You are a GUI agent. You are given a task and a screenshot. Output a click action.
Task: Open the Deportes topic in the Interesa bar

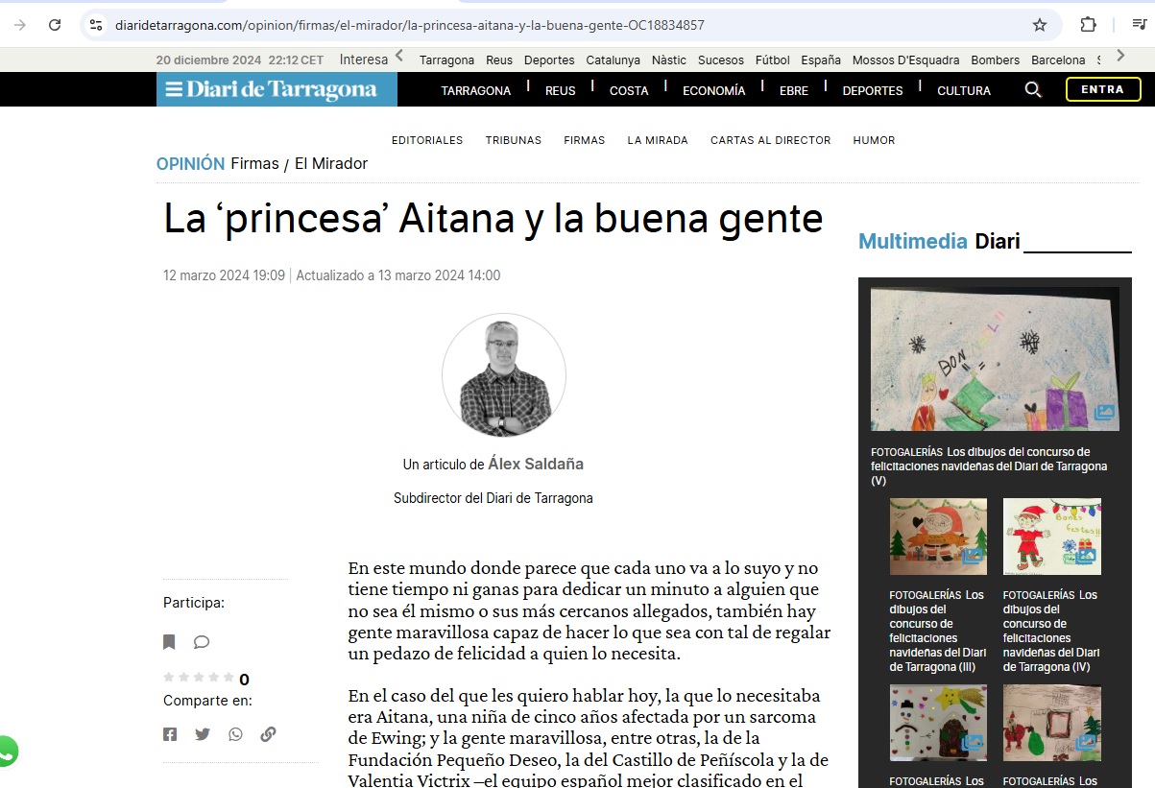(549, 60)
